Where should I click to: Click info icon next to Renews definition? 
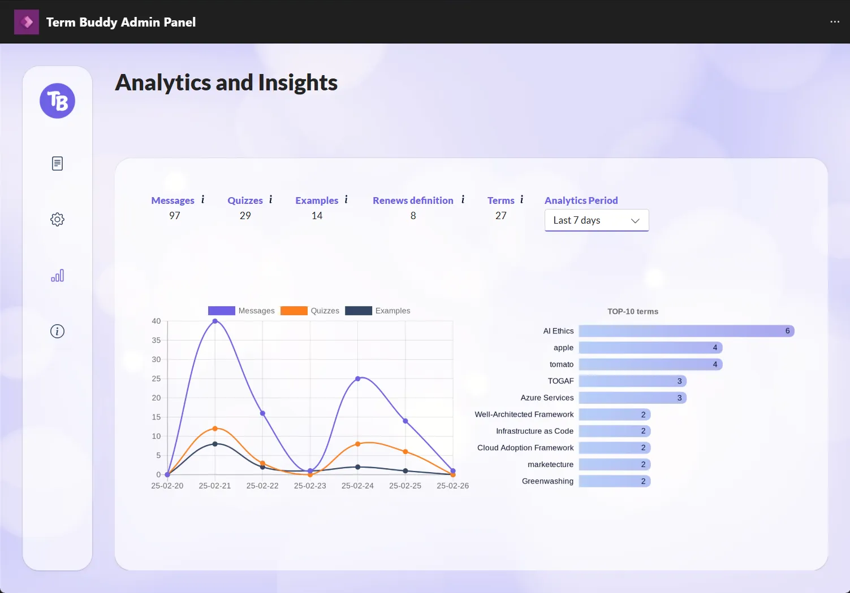(x=463, y=199)
